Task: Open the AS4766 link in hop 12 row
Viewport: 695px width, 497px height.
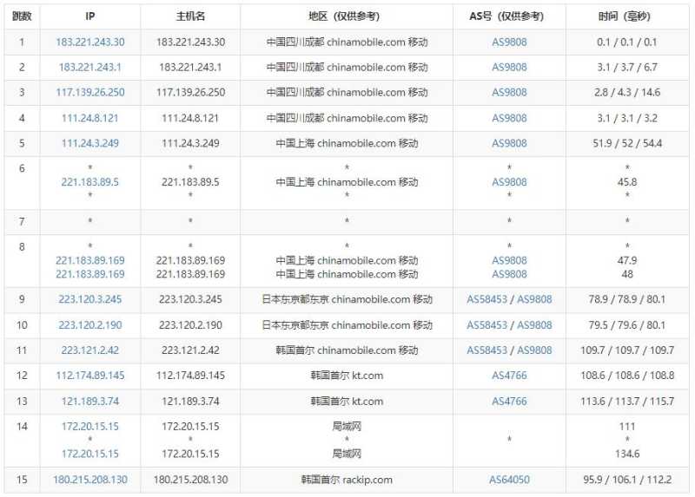Action: pyautogui.click(x=509, y=376)
